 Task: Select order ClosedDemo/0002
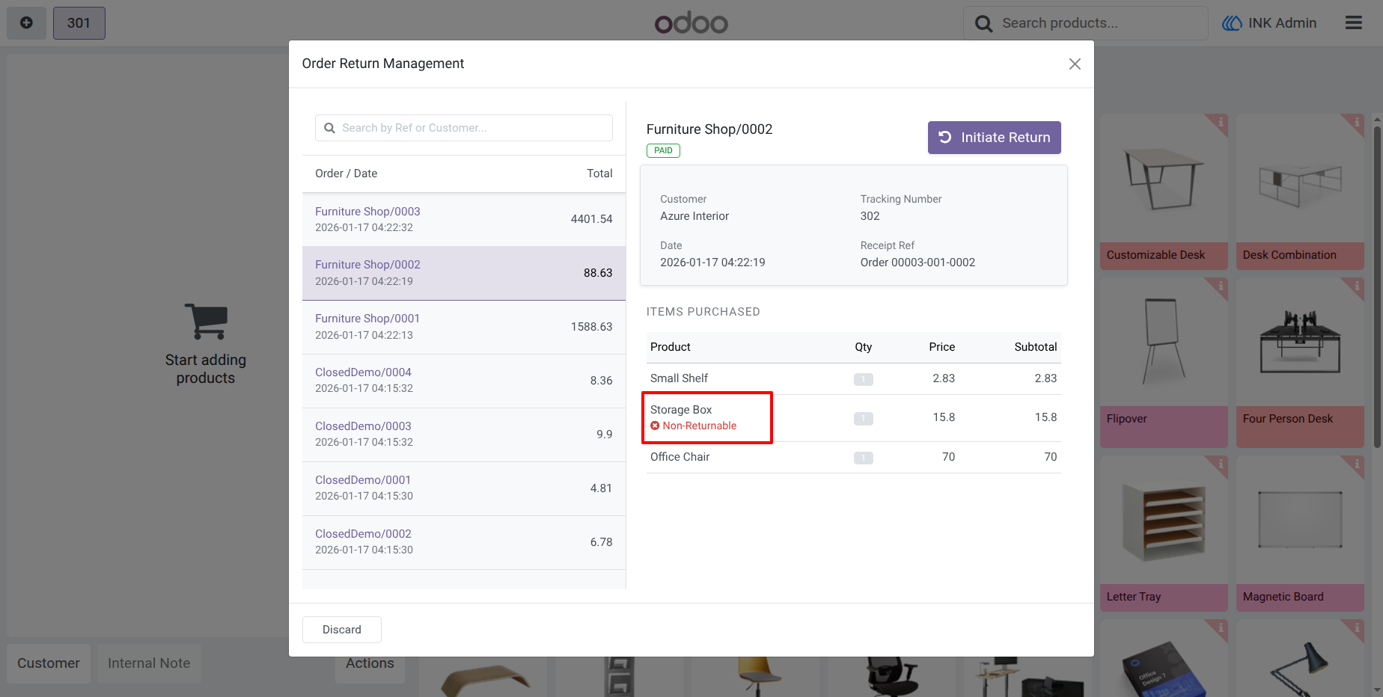tap(464, 542)
